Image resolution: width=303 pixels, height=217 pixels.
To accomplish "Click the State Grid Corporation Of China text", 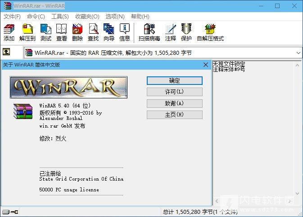I will (x=81, y=179).
